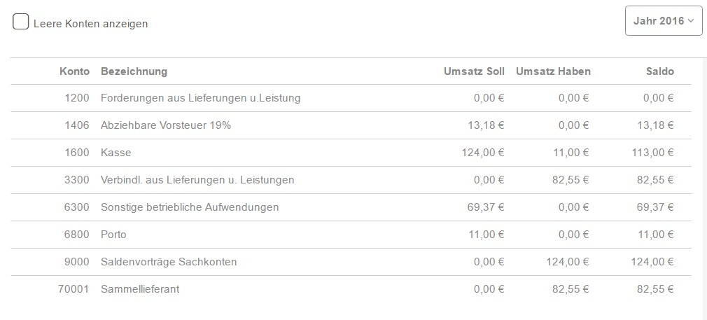Click the Umsatz Soll column header

click(x=474, y=71)
